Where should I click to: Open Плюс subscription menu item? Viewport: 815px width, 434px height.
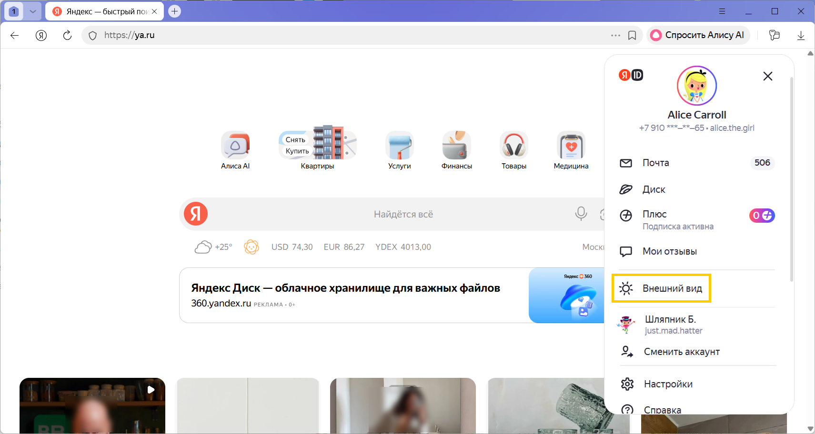[x=697, y=219]
